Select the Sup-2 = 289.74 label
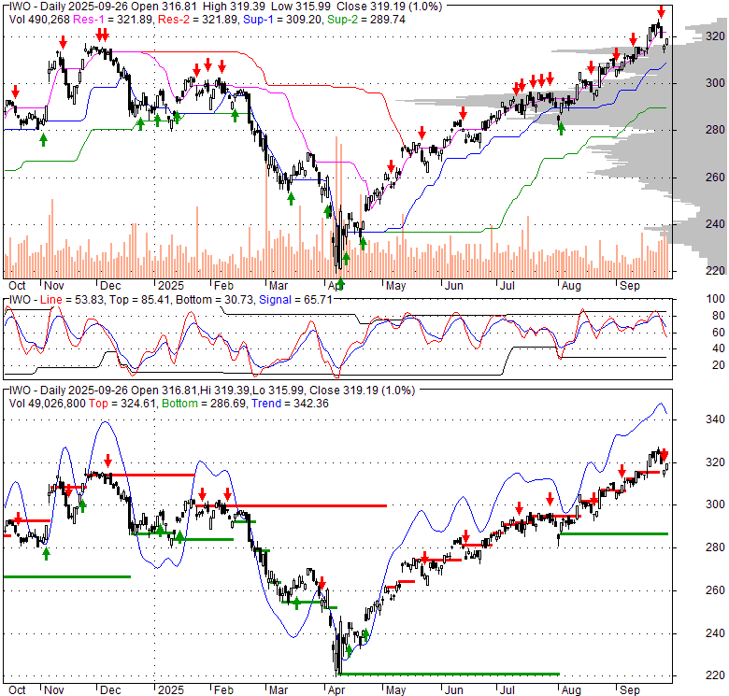The height and width of the screenshot is (696, 729). click(366, 20)
